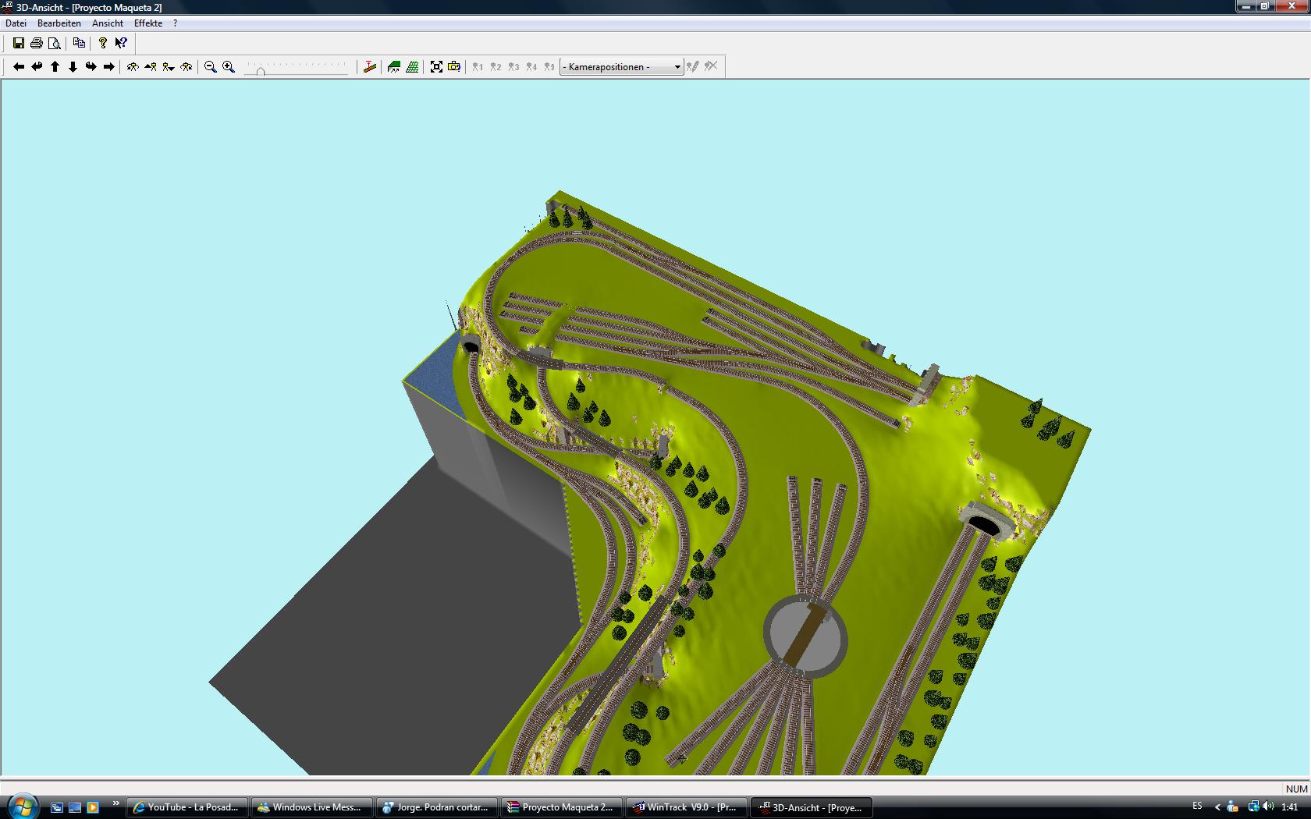Open the Kamerapositionen dropdown

[x=621, y=67]
